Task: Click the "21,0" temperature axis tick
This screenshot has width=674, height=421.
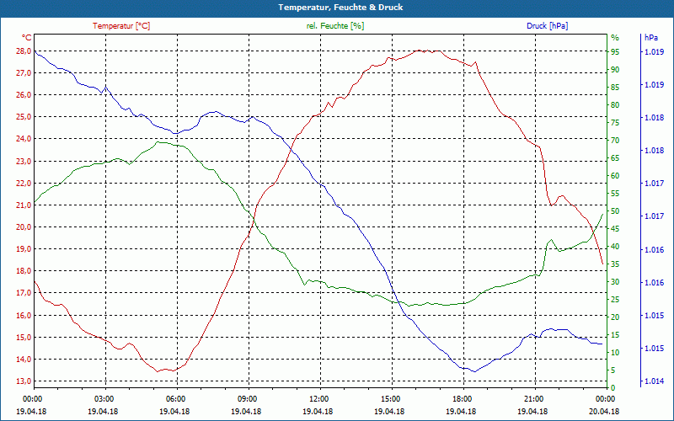Action: click(24, 205)
